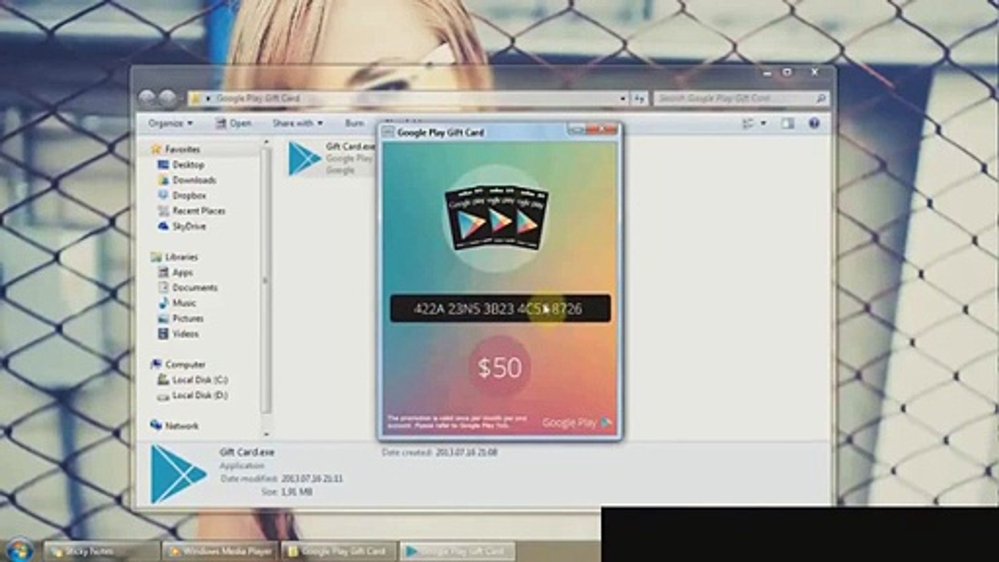Image resolution: width=999 pixels, height=562 pixels.
Task: Click the Windows Start orb
Action: point(20,550)
